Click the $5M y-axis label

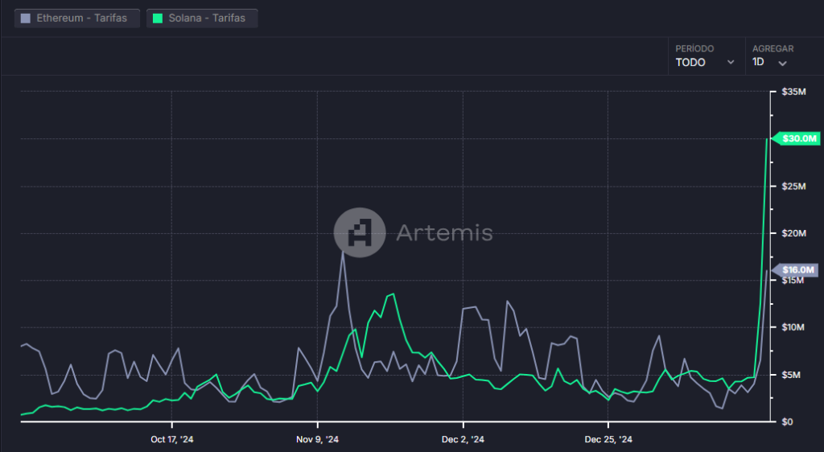tap(791, 375)
